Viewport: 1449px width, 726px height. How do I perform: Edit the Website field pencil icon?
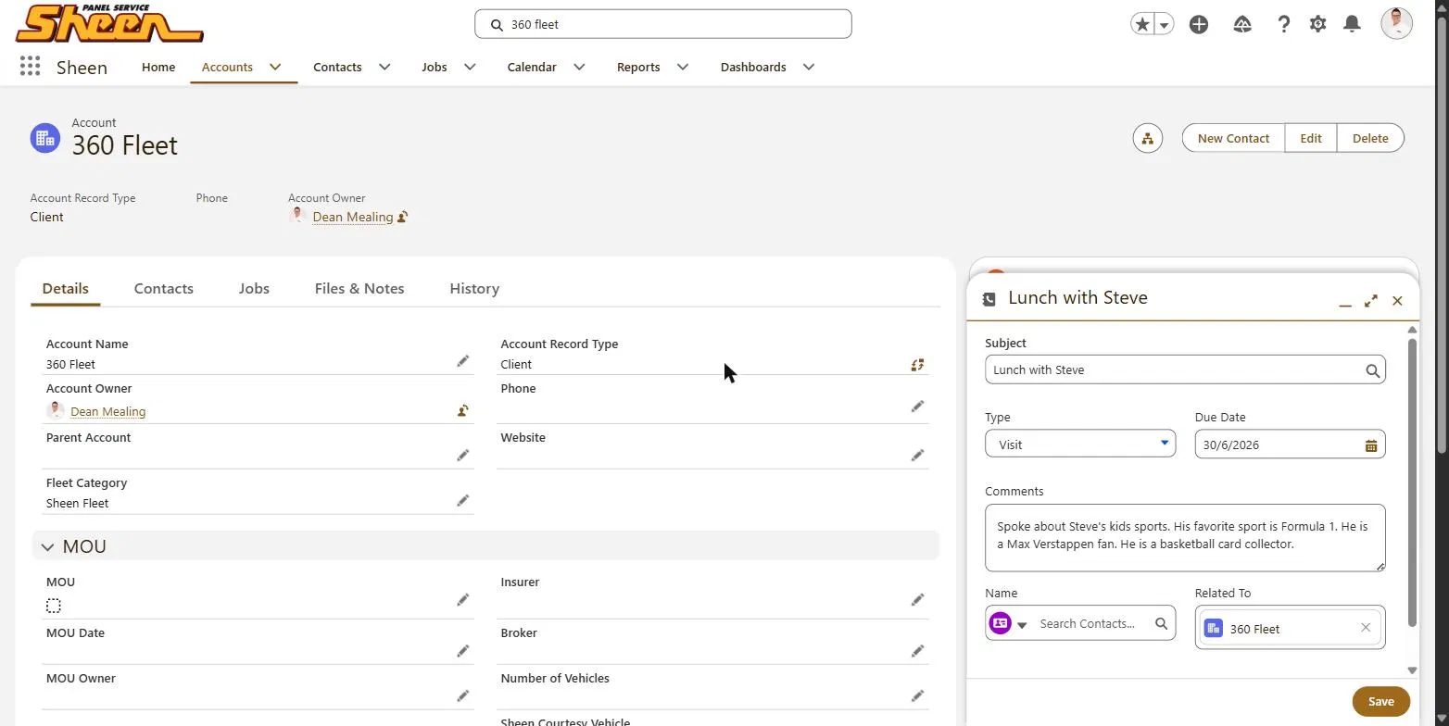pos(917,455)
